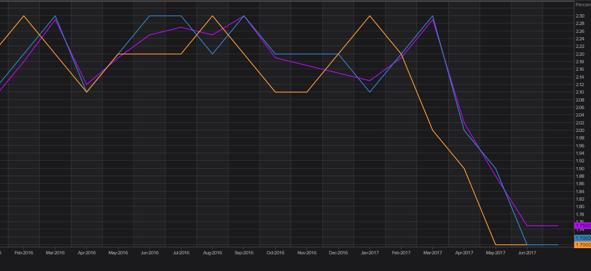Click orange line's peak above Jan-2017
Screen dimensions: 591x271
pyautogui.click(x=370, y=16)
